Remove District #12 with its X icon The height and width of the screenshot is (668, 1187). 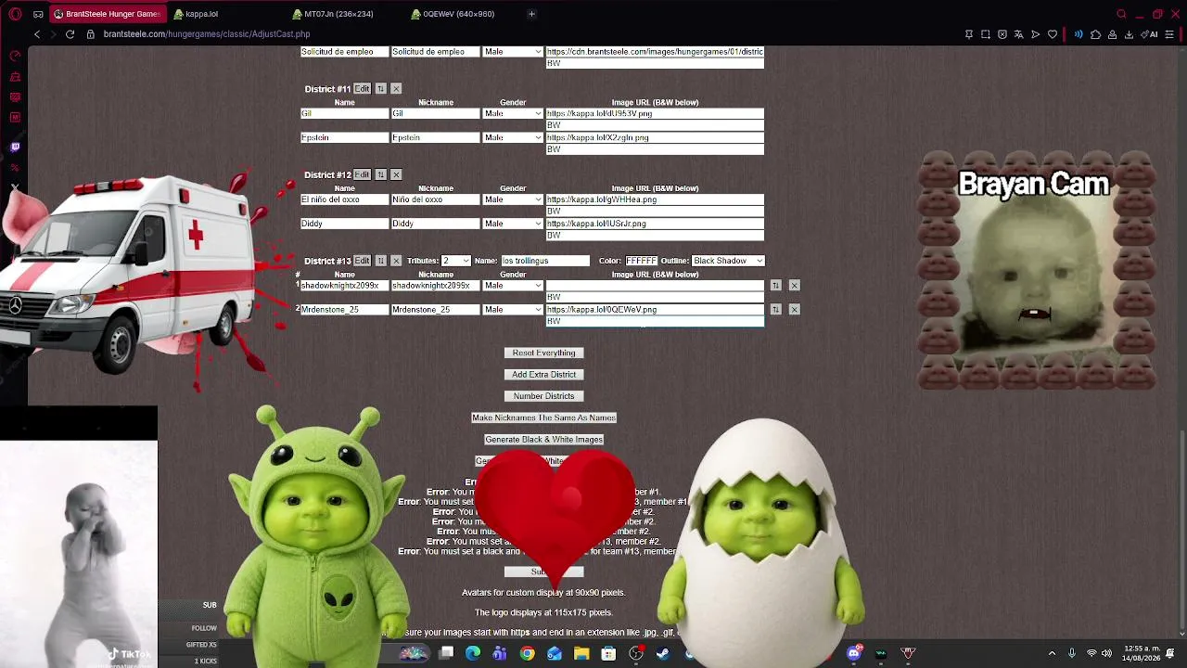coord(396,174)
